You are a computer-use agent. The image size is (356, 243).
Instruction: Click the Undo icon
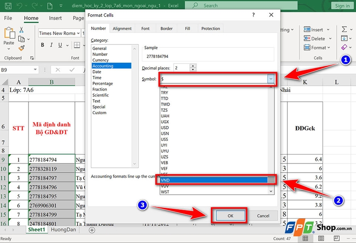19,6
